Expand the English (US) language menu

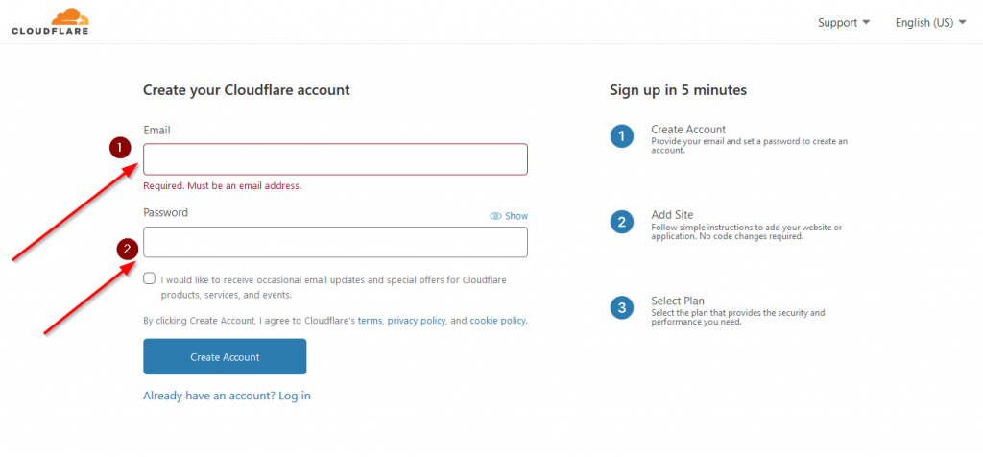[x=931, y=23]
